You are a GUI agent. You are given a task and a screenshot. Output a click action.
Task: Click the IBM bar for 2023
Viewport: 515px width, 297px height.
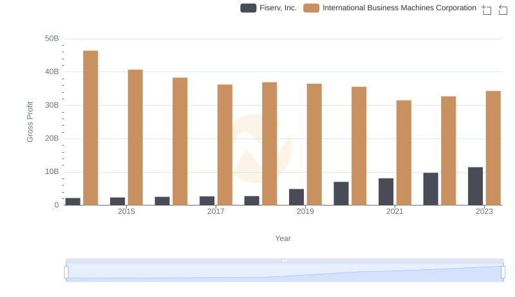click(x=493, y=148)
